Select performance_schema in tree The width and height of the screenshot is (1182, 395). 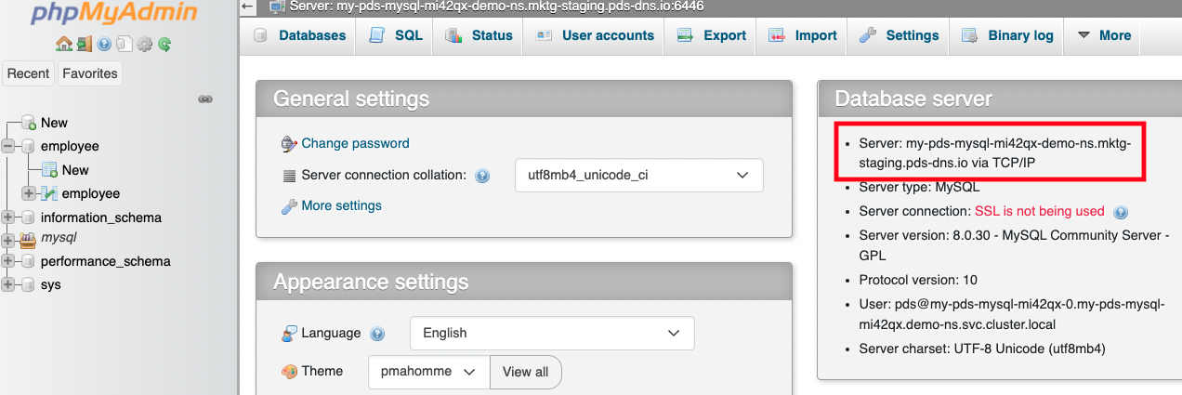tap(106, 261)
